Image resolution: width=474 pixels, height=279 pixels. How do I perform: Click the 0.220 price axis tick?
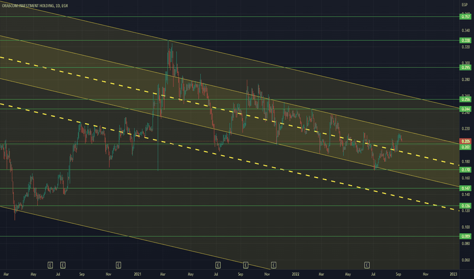pyautogui.click(x=466, y=129)
